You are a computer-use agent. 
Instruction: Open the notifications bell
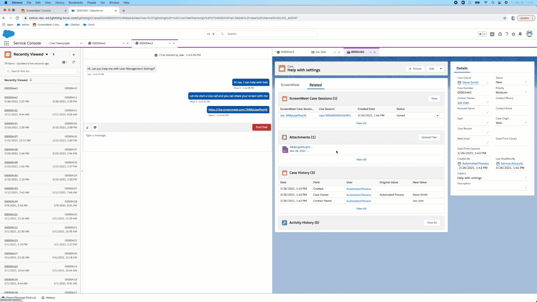(520, 34)
